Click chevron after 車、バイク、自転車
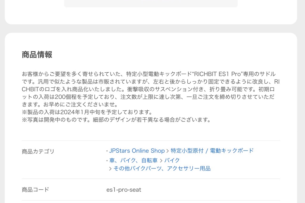Viewport: 305px width, 203px height. coord(161,161)
